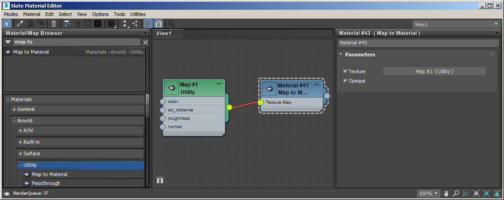
Task: Activate the Select arrow tool
Action: [7, 24]
